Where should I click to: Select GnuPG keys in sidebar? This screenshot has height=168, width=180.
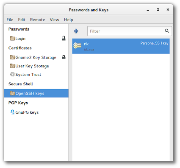click(x=36, y=112)
